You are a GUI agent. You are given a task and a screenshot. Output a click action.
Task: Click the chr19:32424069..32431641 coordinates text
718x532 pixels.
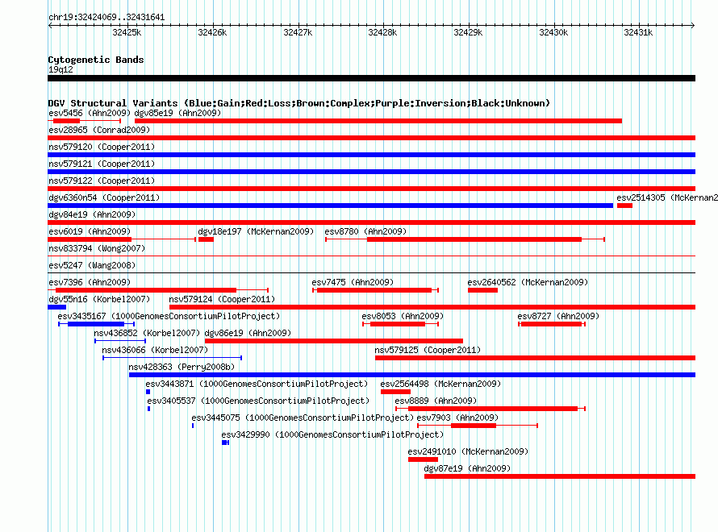[106, 18]
